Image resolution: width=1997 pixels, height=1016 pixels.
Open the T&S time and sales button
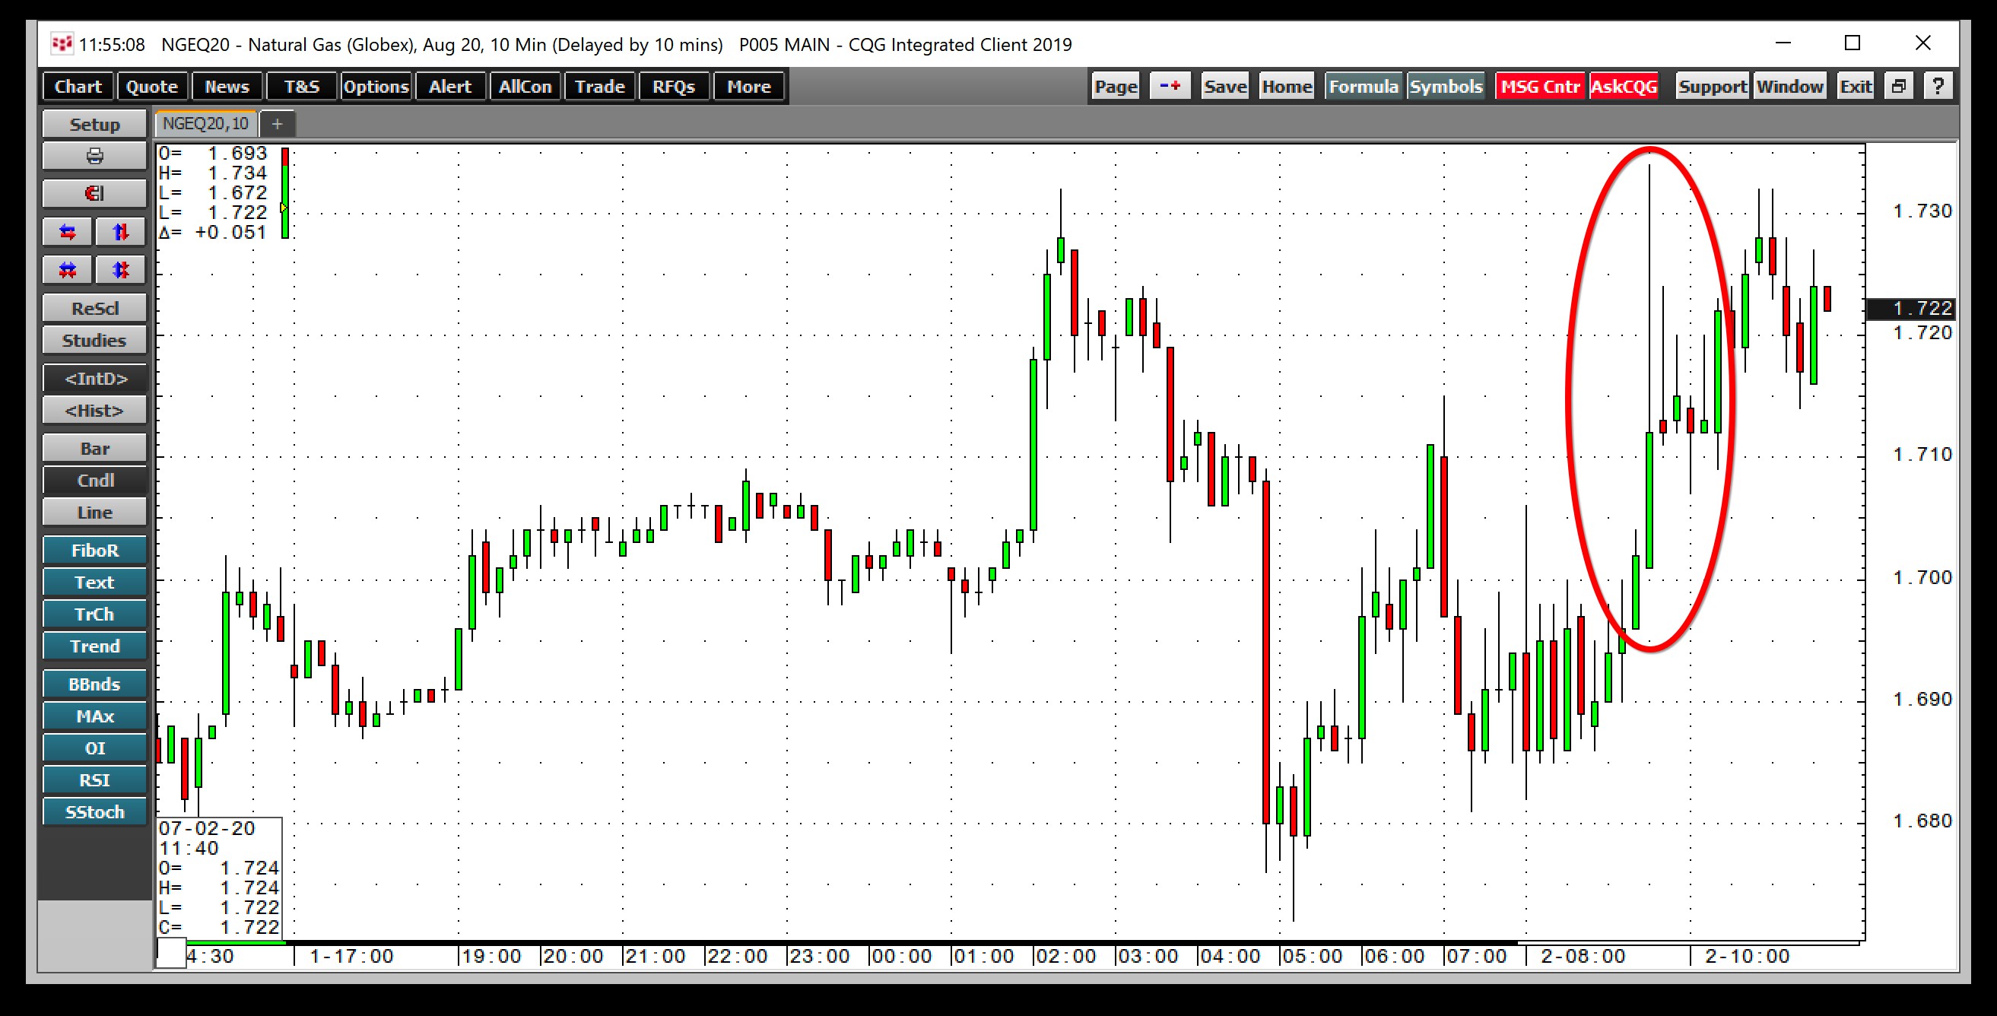pyautogui.click(x=302, y=87)
